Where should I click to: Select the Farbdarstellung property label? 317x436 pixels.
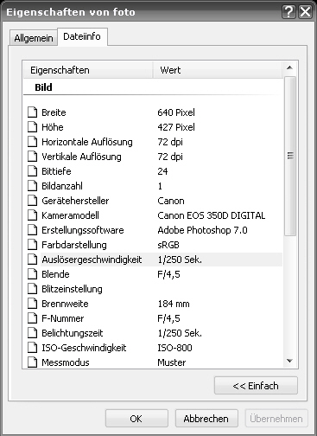tap(74, 245)
